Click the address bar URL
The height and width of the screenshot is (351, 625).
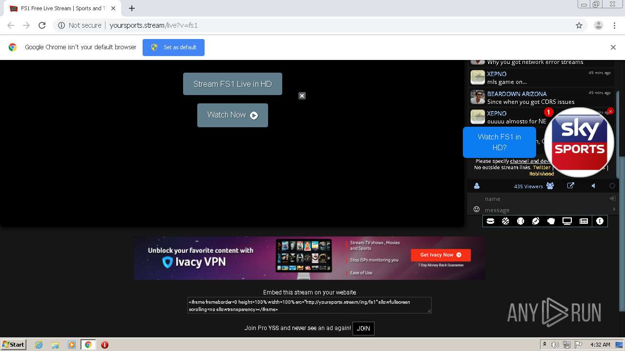pyautogui.click(x=153, y=25)
